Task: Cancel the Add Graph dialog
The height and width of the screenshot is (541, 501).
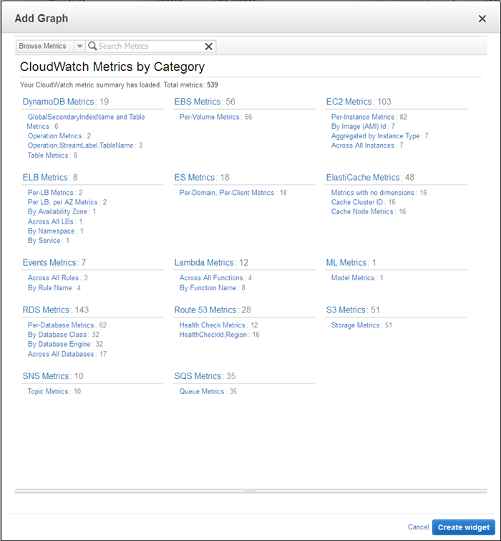Action: click(x=418, y=527)
